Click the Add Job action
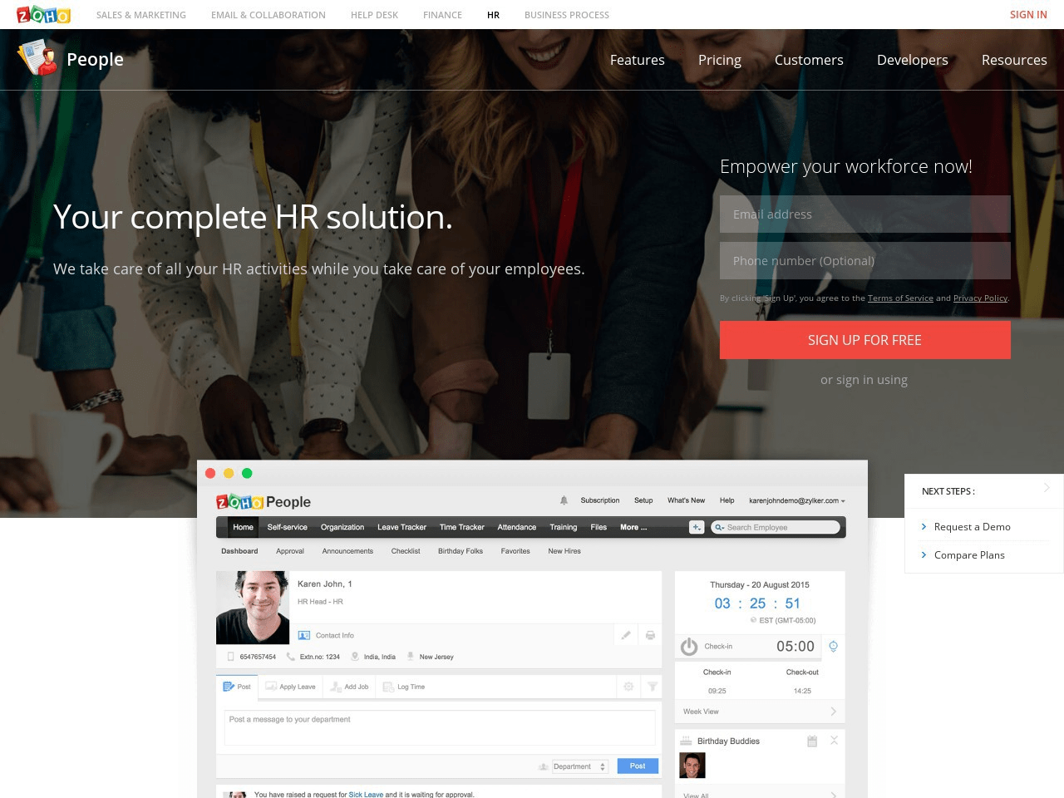1064x798 pixels. click(x=349, y=687)
